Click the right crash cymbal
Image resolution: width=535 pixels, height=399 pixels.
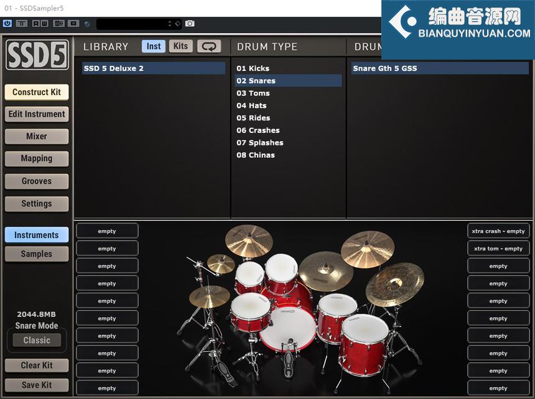[368, 249]
